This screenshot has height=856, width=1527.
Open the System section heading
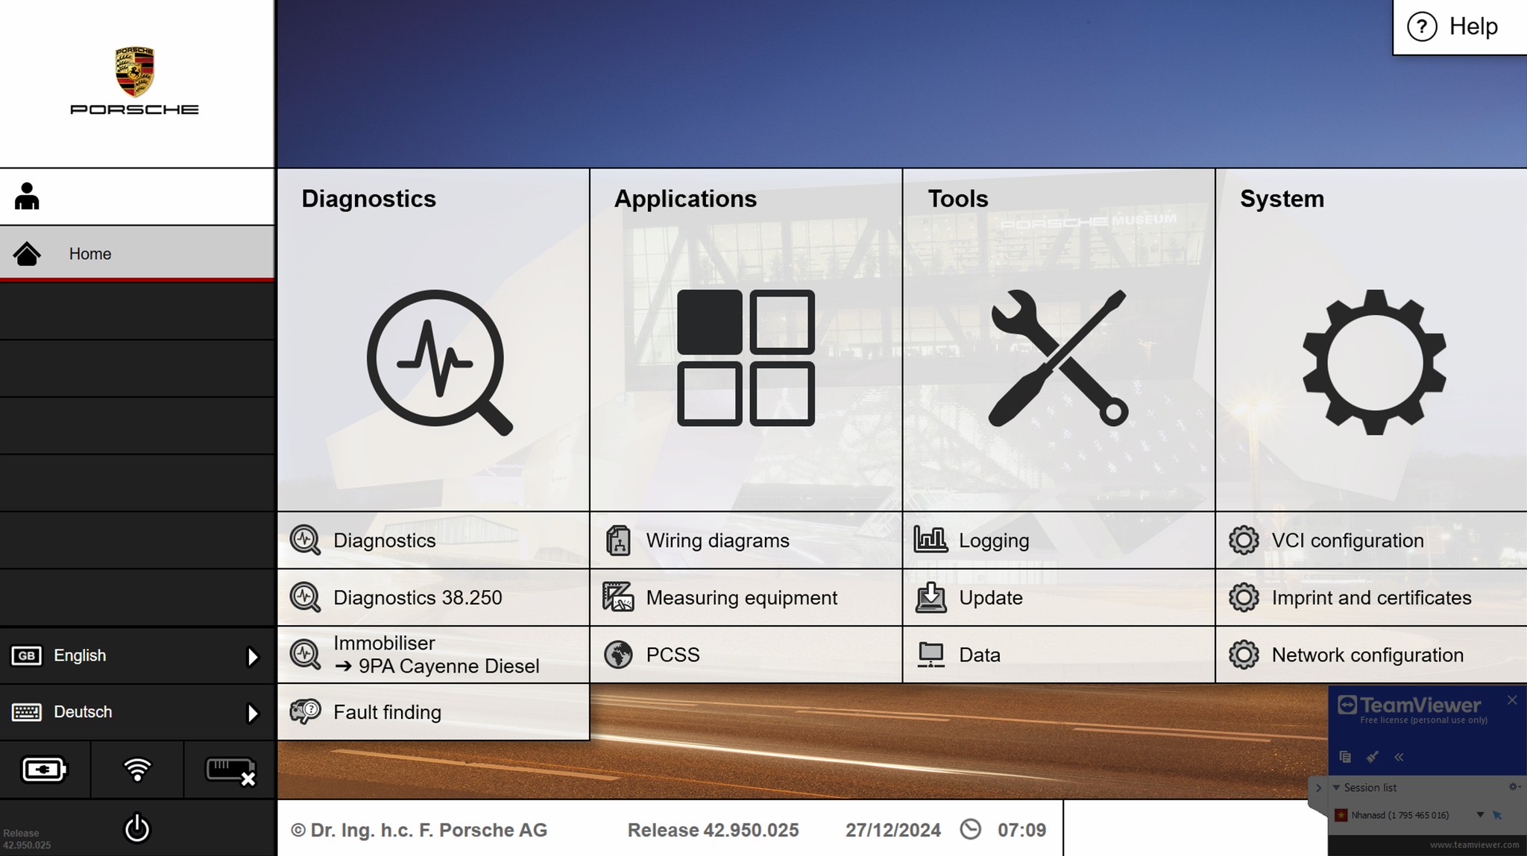[1282, 199]
